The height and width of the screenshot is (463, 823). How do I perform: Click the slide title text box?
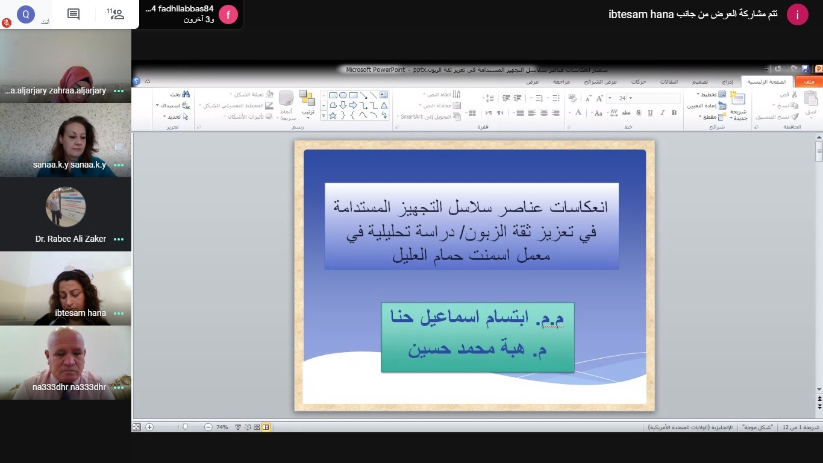(x=472, y=226)
